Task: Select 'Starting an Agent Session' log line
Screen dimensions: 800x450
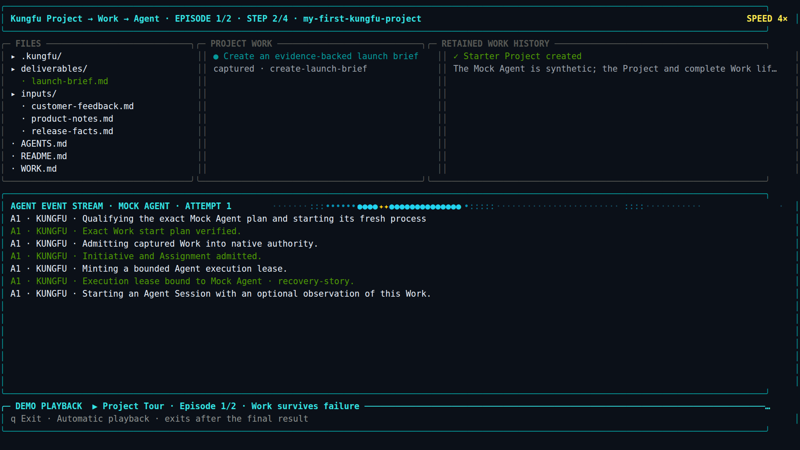Action: 220,294
